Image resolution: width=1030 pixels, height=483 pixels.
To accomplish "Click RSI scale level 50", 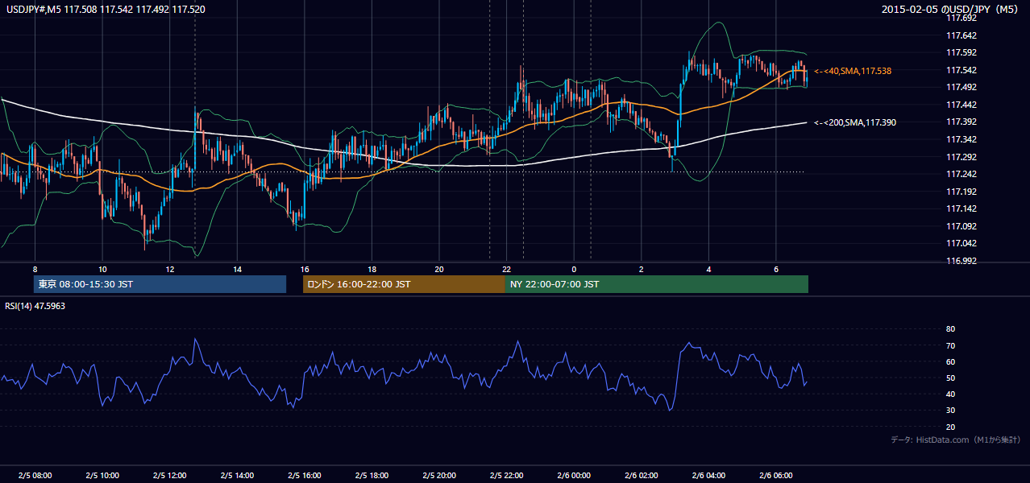I will point(950,378).
